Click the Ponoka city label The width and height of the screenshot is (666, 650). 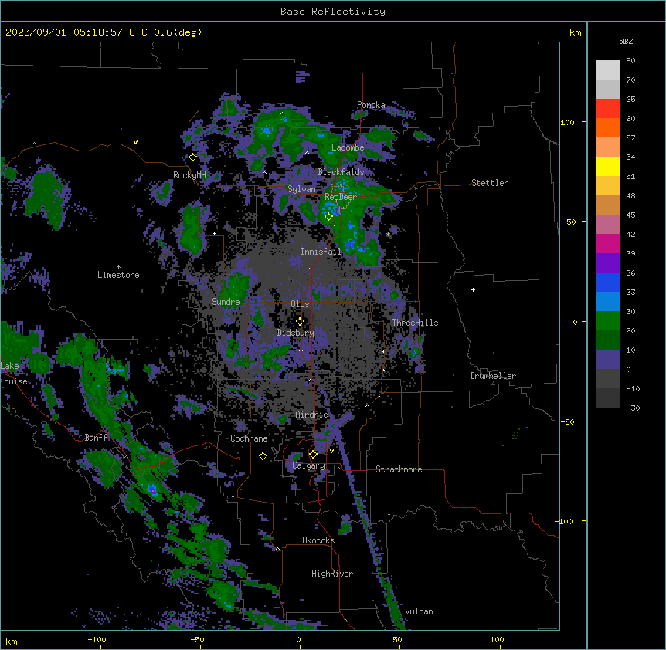coord(371,105)
